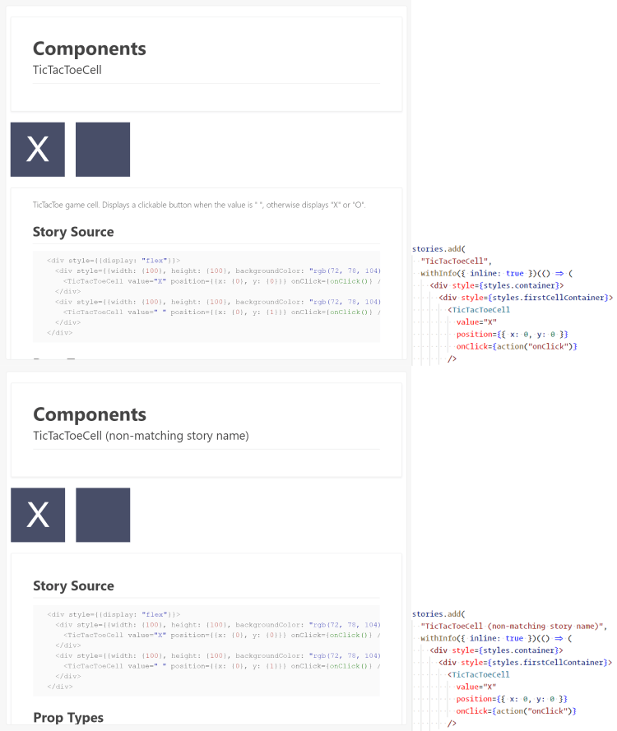Click the Story Source heading in the first story
Screen dimensions: 617x731
click(75, 232)
